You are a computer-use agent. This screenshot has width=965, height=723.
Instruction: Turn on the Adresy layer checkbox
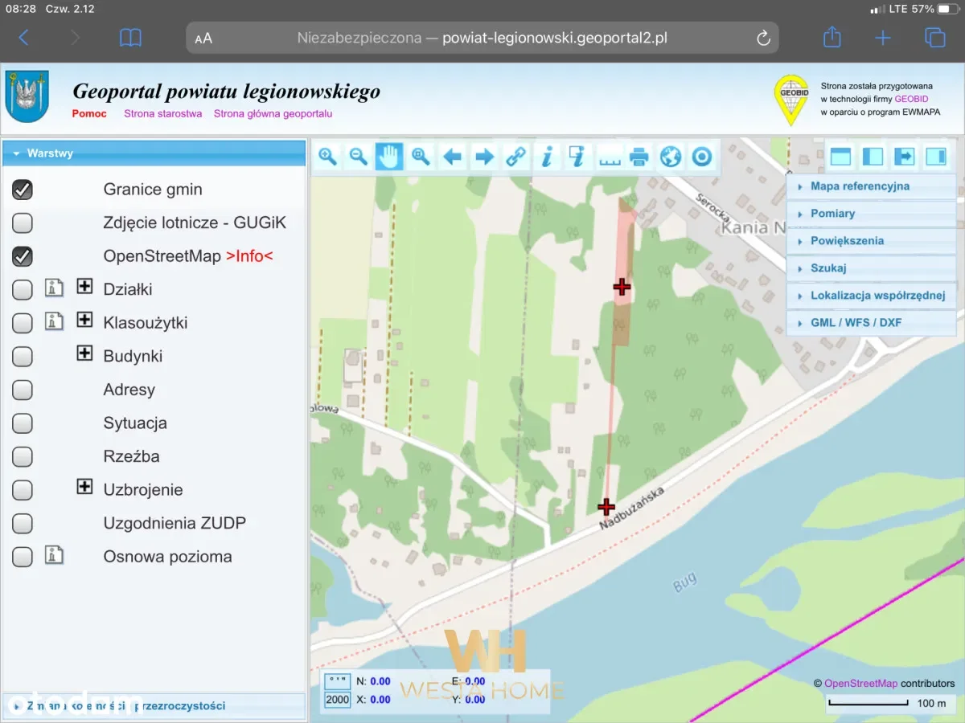click(23, 390)
